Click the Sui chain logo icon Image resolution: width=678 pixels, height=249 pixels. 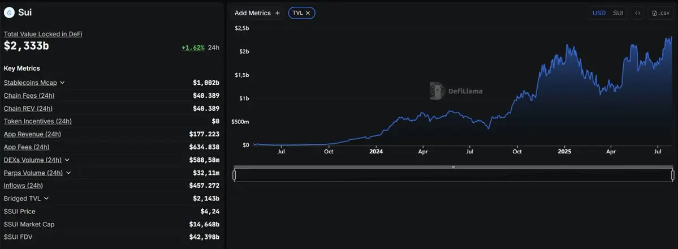tap(9, 12)
